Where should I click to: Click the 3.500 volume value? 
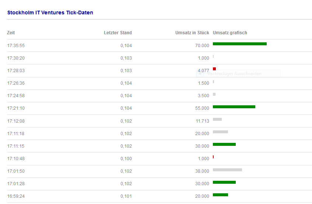point(203,96)
